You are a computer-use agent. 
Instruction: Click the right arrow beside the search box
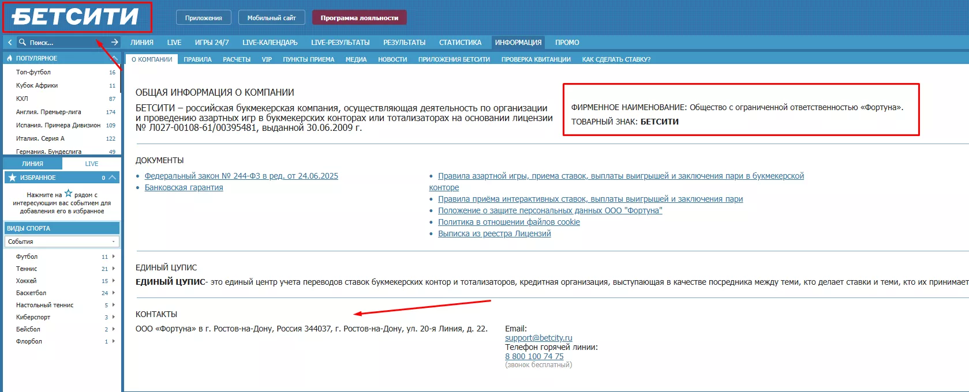click(114, 42)
